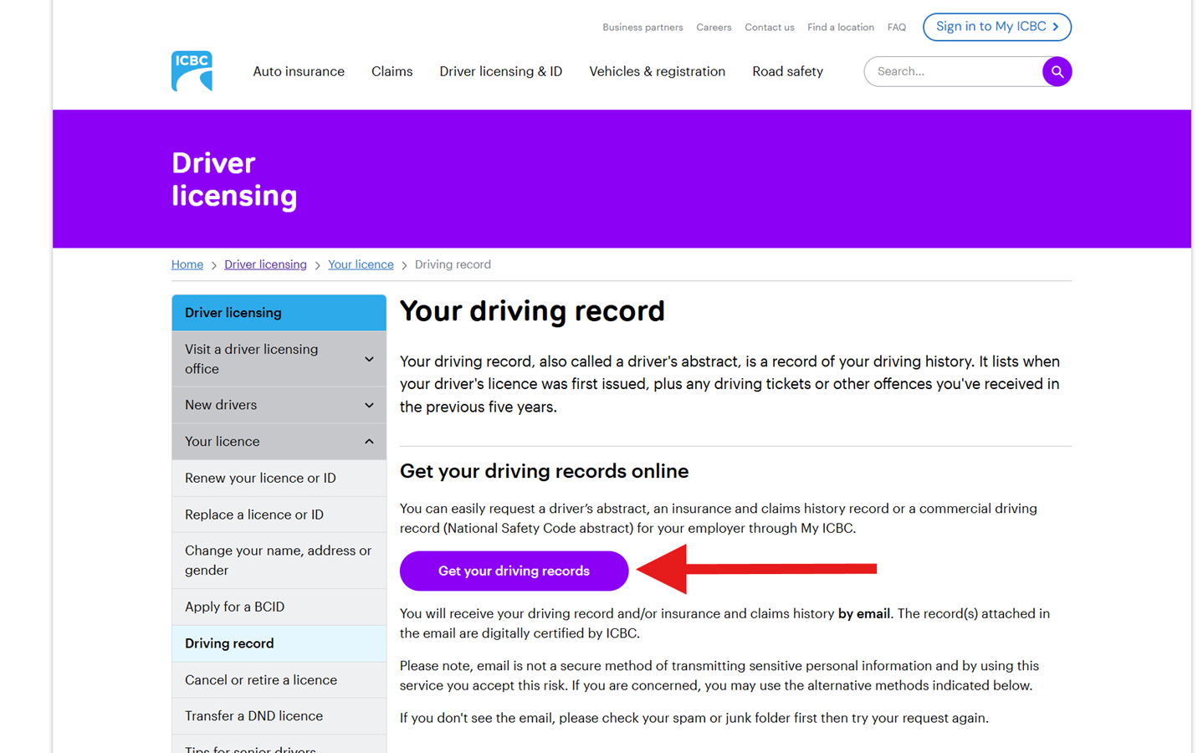Click the ICBC logo icon
This screenshot has width=1198, height=753.
click(192, 71)
